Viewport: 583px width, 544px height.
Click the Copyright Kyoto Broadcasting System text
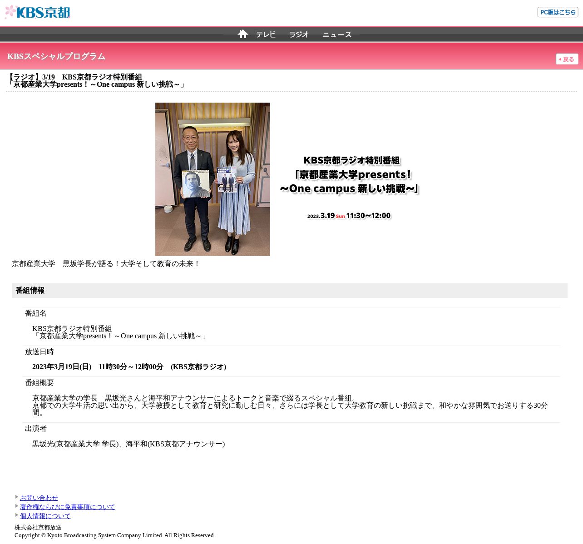(115, 535)
